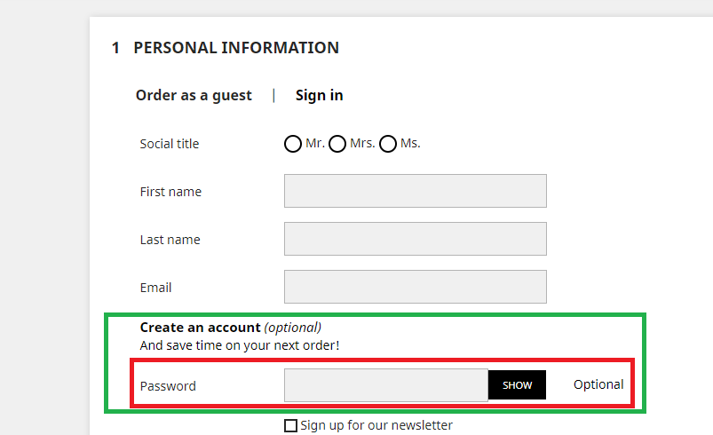Viewport: 713px width, 435px height.
Task: Click the Password field label
Action: [168, 386]
